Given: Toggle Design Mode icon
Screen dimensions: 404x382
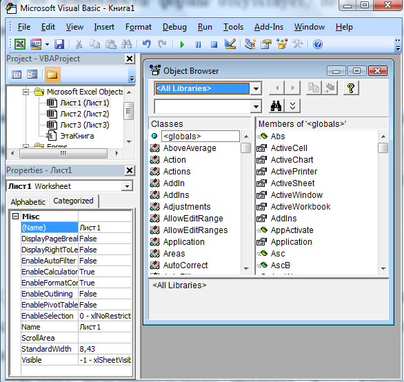Looking at the screenshot, I should tap(230, 44).
